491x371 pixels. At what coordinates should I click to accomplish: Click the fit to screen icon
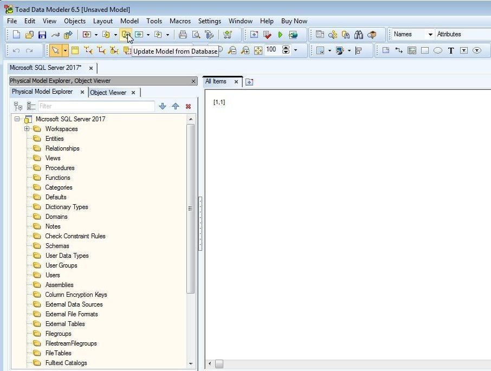click(258, 50)
